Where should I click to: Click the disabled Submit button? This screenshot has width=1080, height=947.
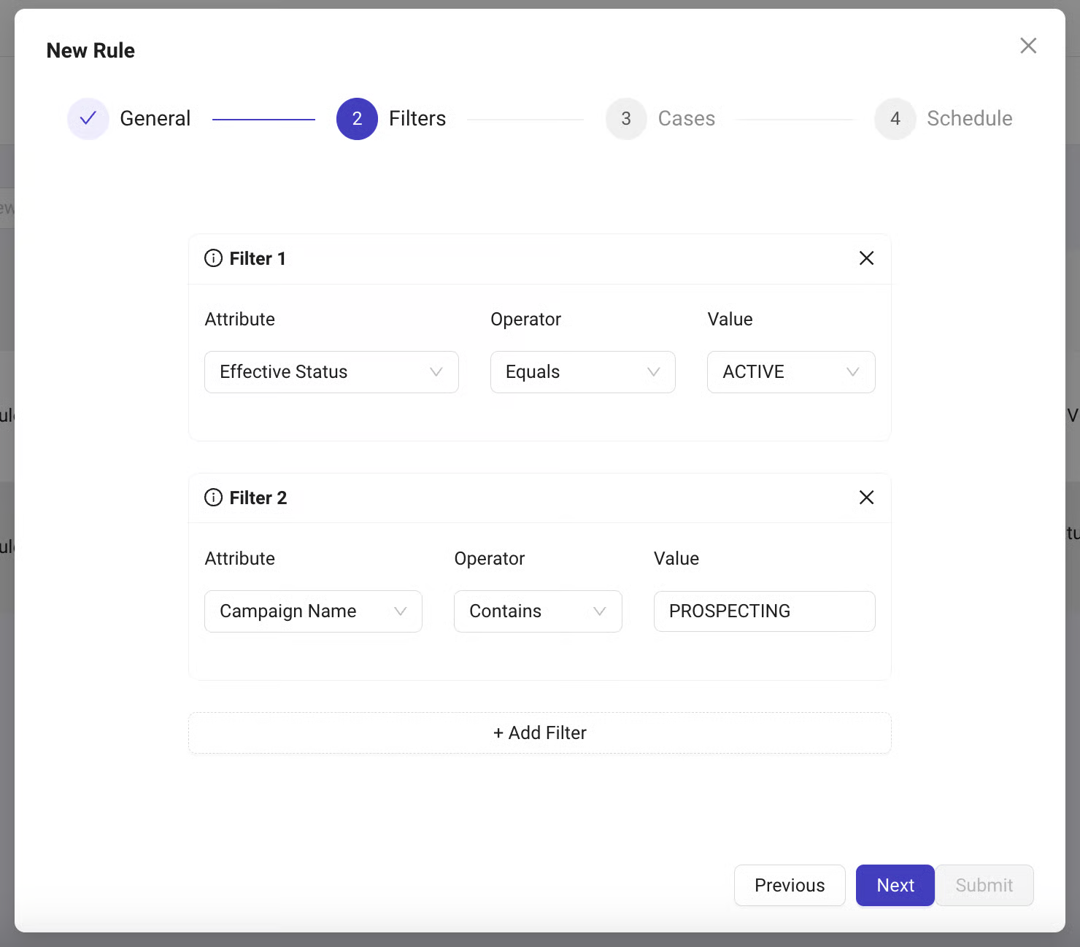(x=984, y=885)
